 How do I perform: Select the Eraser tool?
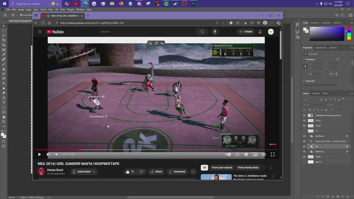tap(4, 78)
